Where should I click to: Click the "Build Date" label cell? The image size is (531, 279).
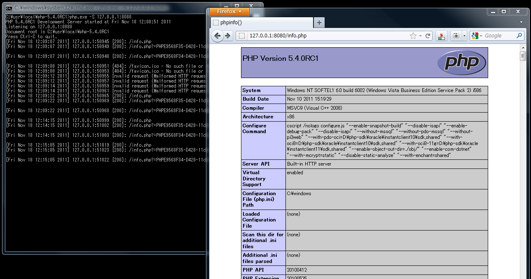click(x=263, y=99)
